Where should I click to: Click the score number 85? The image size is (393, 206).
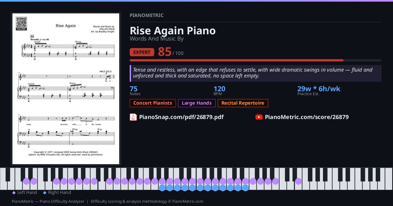164,52
